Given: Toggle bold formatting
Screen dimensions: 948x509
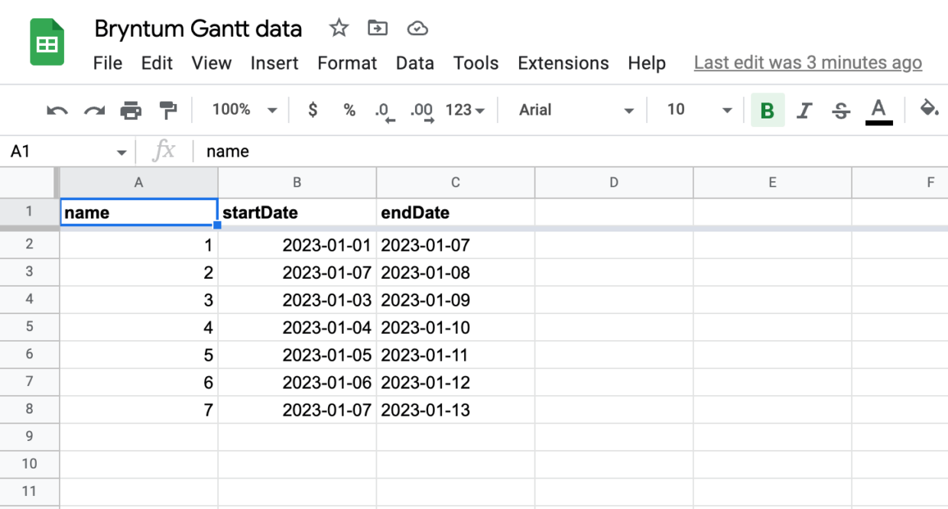Looking at the screenshot, I should pos(767,109).
